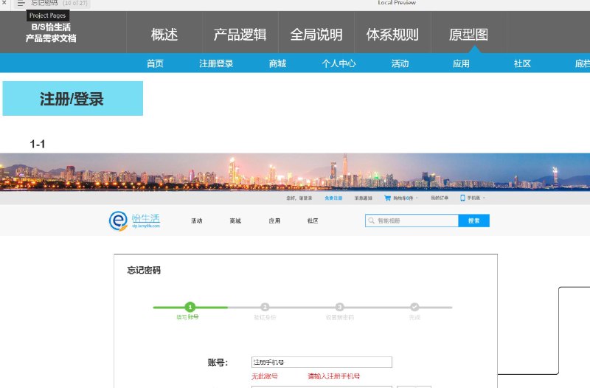Click the 你好，请登录 link
This screenshot has width=590, height=388.
click(x=299, y=198)
